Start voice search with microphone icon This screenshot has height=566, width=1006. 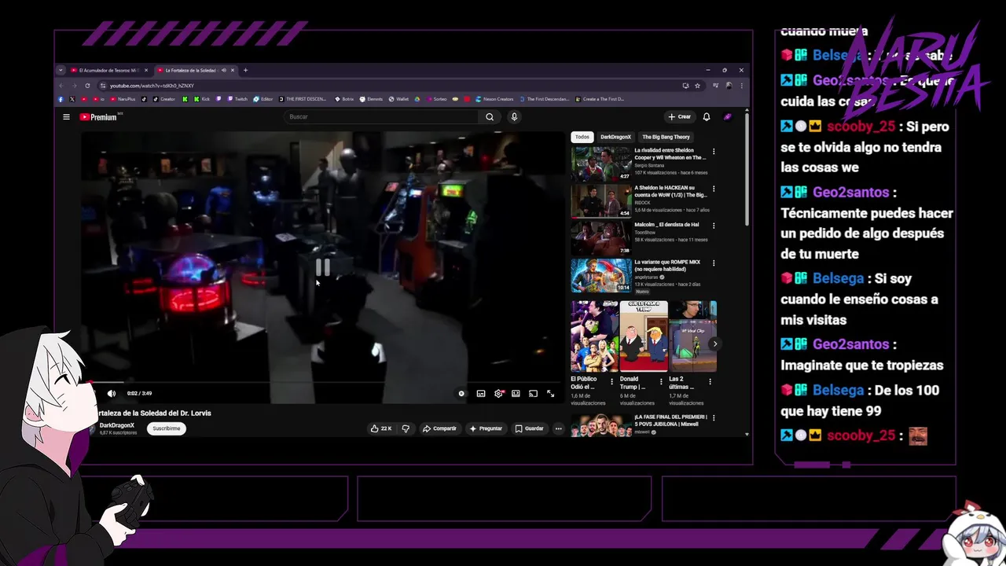click(514, 116)
